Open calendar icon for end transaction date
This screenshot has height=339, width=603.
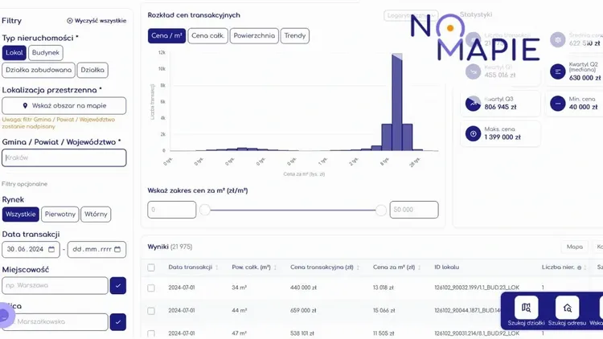(x=117, y=250)
